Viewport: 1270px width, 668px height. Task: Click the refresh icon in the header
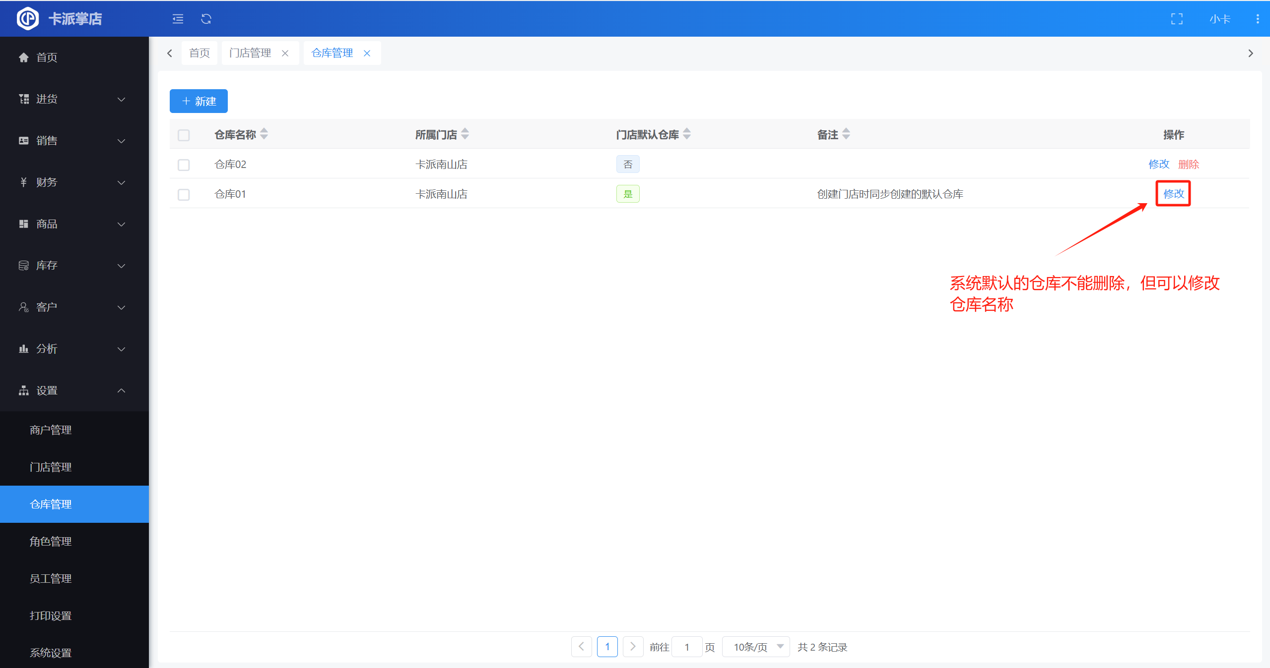206,19
